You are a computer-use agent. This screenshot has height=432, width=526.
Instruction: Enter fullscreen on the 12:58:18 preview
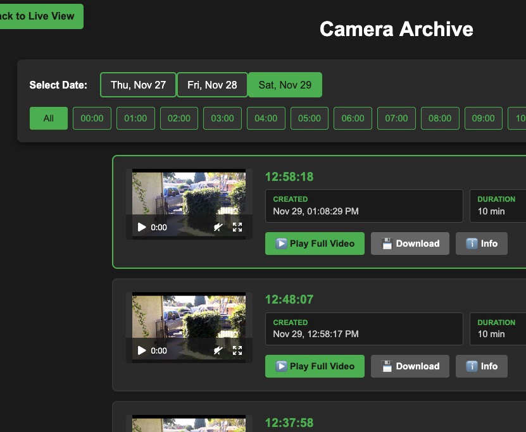(237, 227)
